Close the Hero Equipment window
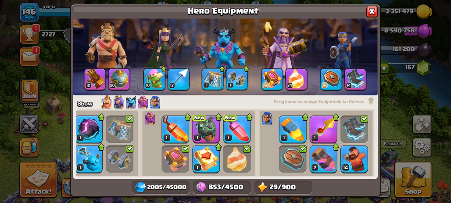The height and width of the screenshot is (203, 451). click(372, 11)
